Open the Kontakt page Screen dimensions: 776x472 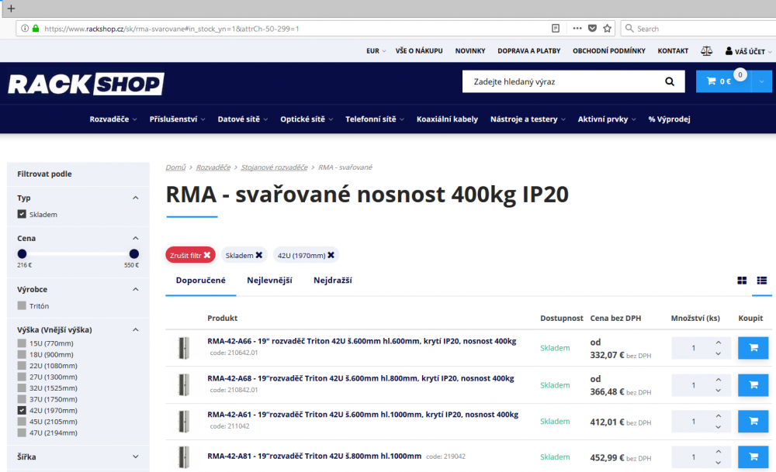tap(673, 51)
